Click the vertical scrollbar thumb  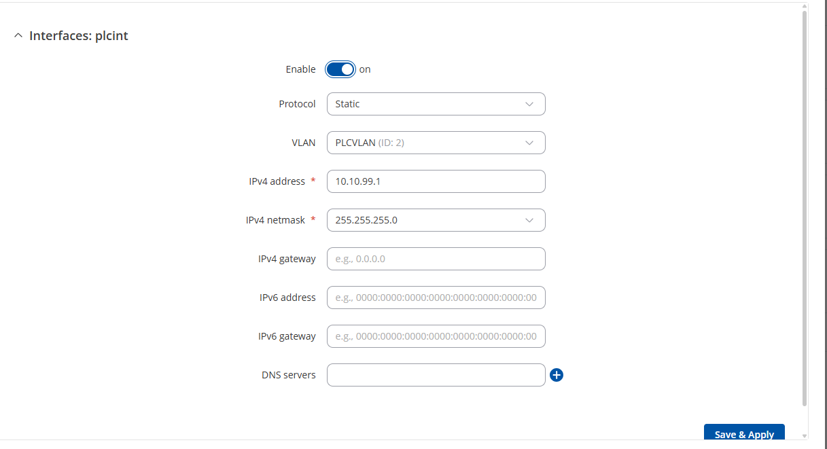[x=805, y=204]
